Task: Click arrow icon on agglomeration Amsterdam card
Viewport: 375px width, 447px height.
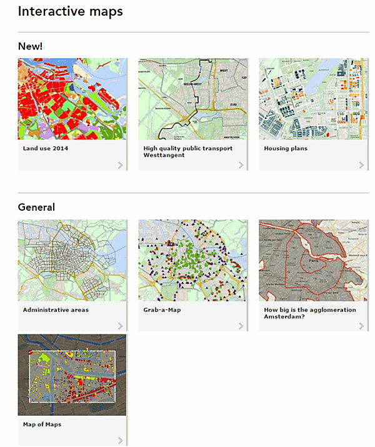Action: 361,326
